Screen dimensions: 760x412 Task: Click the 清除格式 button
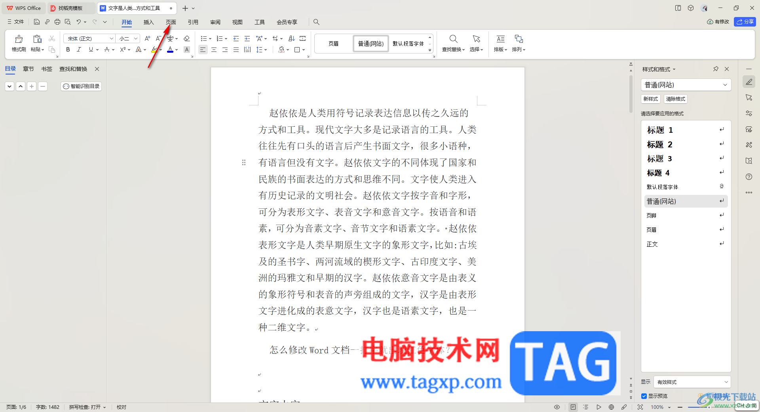coord(676,99)
